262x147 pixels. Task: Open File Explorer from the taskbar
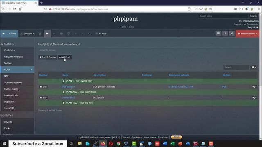80,143
